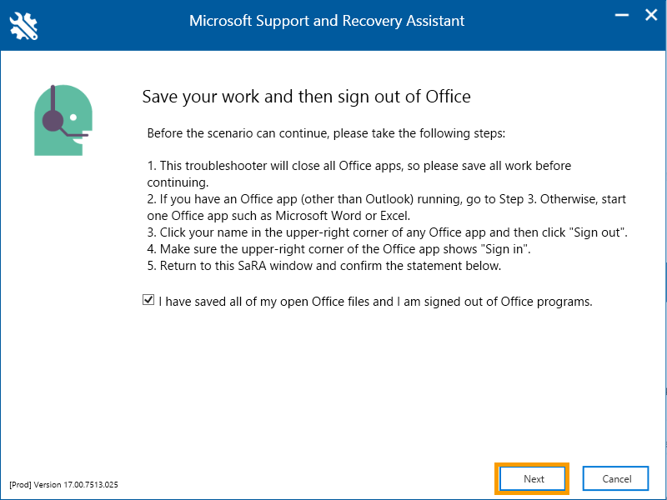The image size is (667, 500).
Task: Click the heading "Save your work and then sign out of Office"
Action: coord(306,97)
